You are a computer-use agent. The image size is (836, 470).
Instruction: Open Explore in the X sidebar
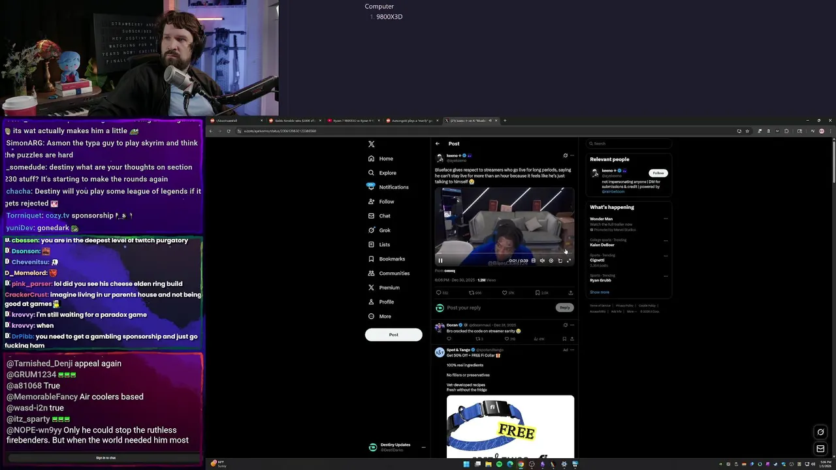[x=382, y=173]
